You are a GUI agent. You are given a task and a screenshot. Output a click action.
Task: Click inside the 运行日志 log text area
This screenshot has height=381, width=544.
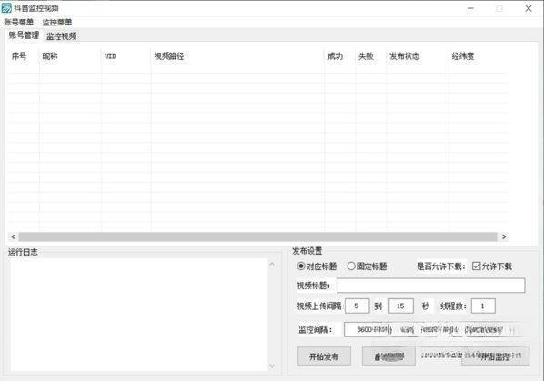tap(139, 315)
